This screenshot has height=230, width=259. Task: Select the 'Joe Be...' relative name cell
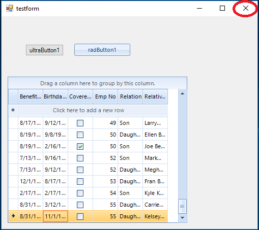[155, 146]
